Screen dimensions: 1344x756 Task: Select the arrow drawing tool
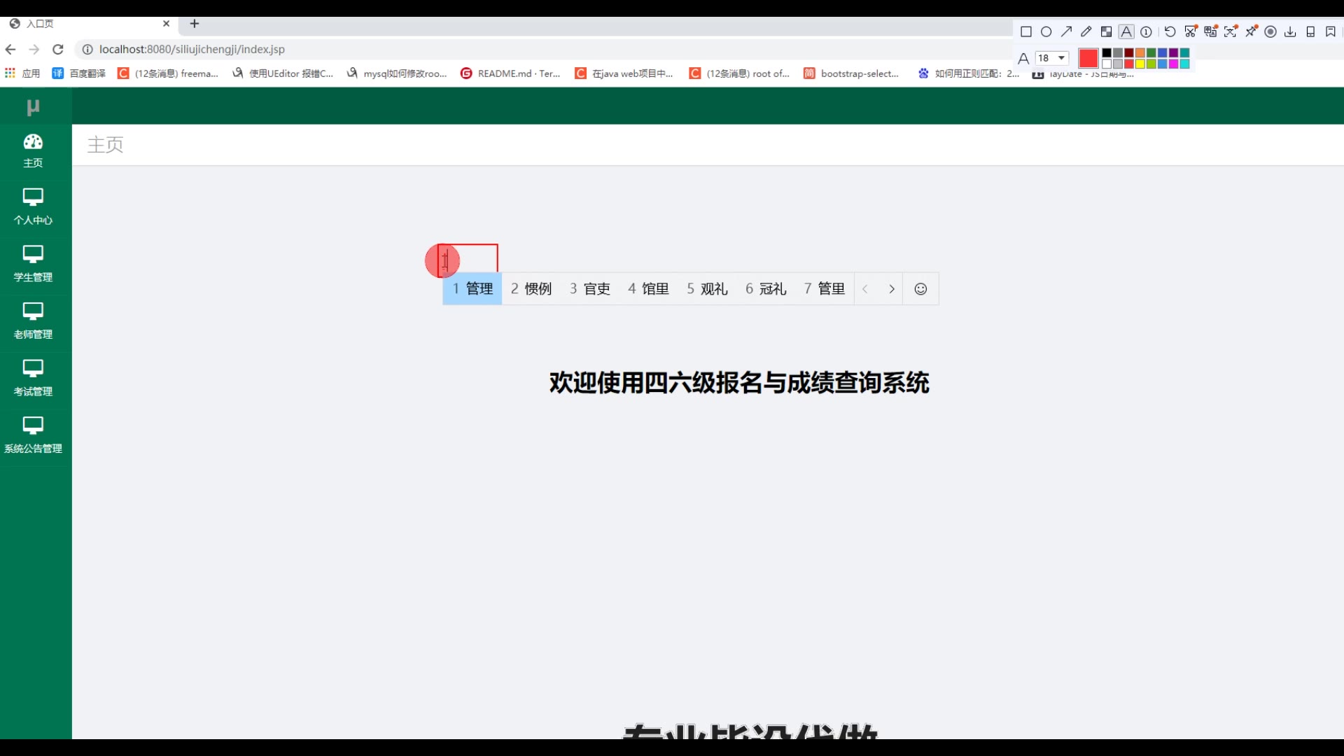click(1066, 32)
